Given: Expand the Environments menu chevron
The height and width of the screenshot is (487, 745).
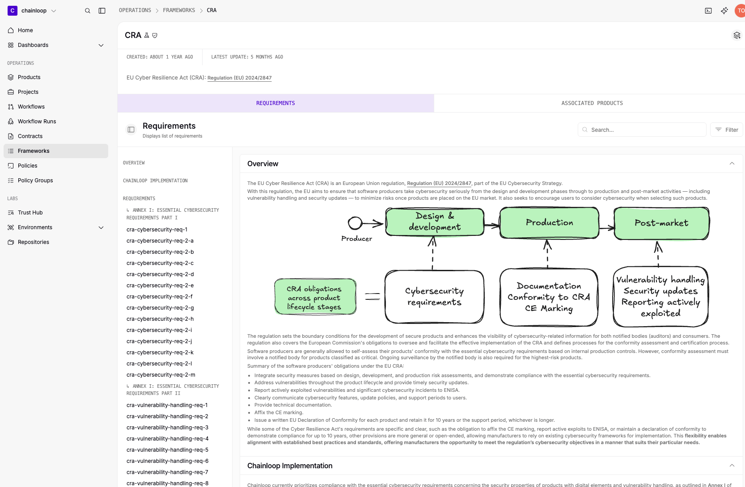Looking at the screenshot, I should (101, 227).
